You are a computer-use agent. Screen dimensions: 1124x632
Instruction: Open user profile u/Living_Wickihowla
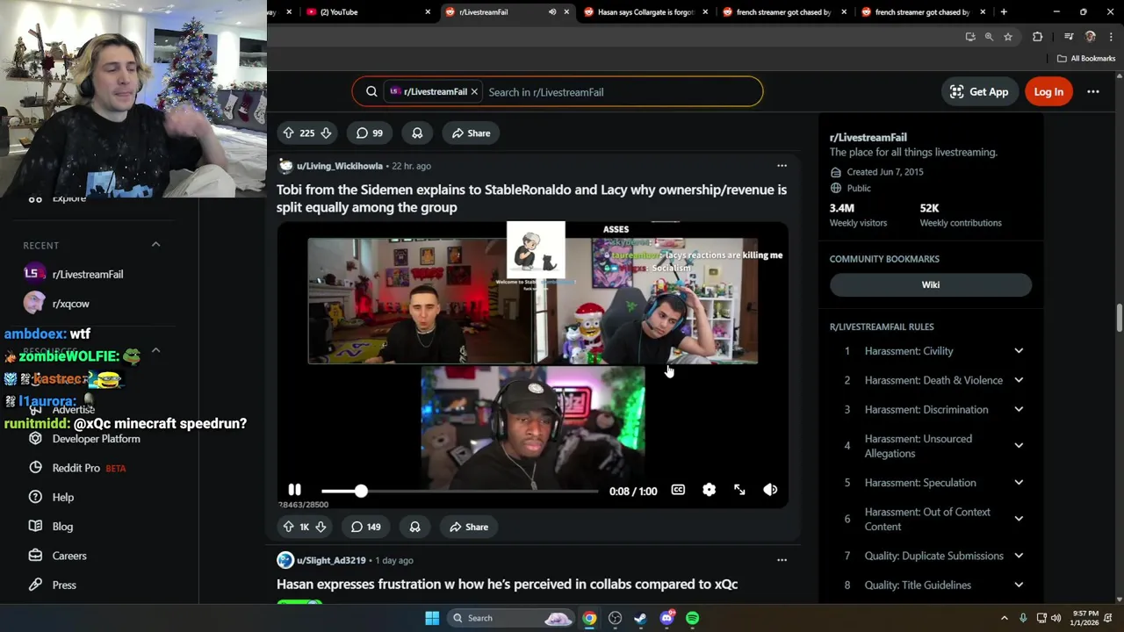click(339, 166)
